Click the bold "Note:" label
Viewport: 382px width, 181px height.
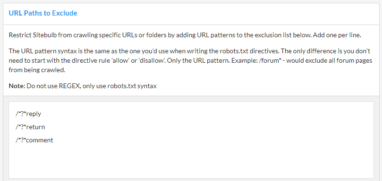(x=17, y=86)
